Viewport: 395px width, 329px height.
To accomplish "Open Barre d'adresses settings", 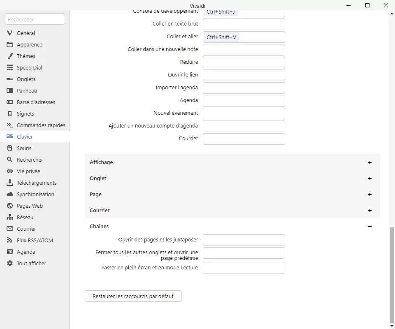I will (35, 102).
